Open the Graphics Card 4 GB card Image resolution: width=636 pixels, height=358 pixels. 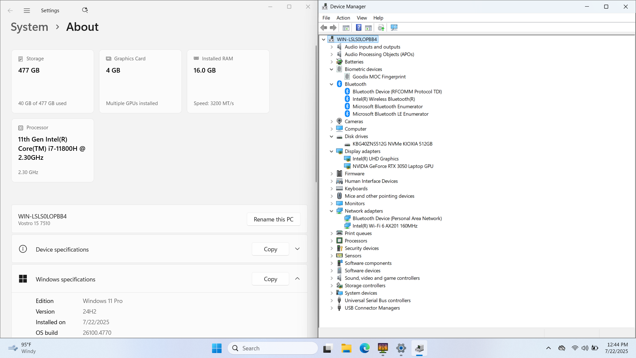click(x=140, y=82)
